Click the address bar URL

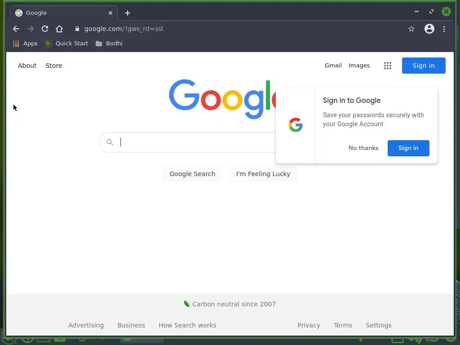124,29
